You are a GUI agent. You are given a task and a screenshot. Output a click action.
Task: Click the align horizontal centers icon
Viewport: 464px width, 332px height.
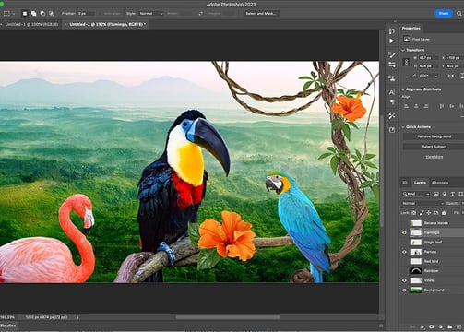click(x=416, y=106)
